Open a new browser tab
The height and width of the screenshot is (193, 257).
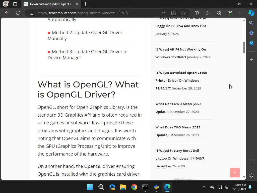[x=85, y=4]
